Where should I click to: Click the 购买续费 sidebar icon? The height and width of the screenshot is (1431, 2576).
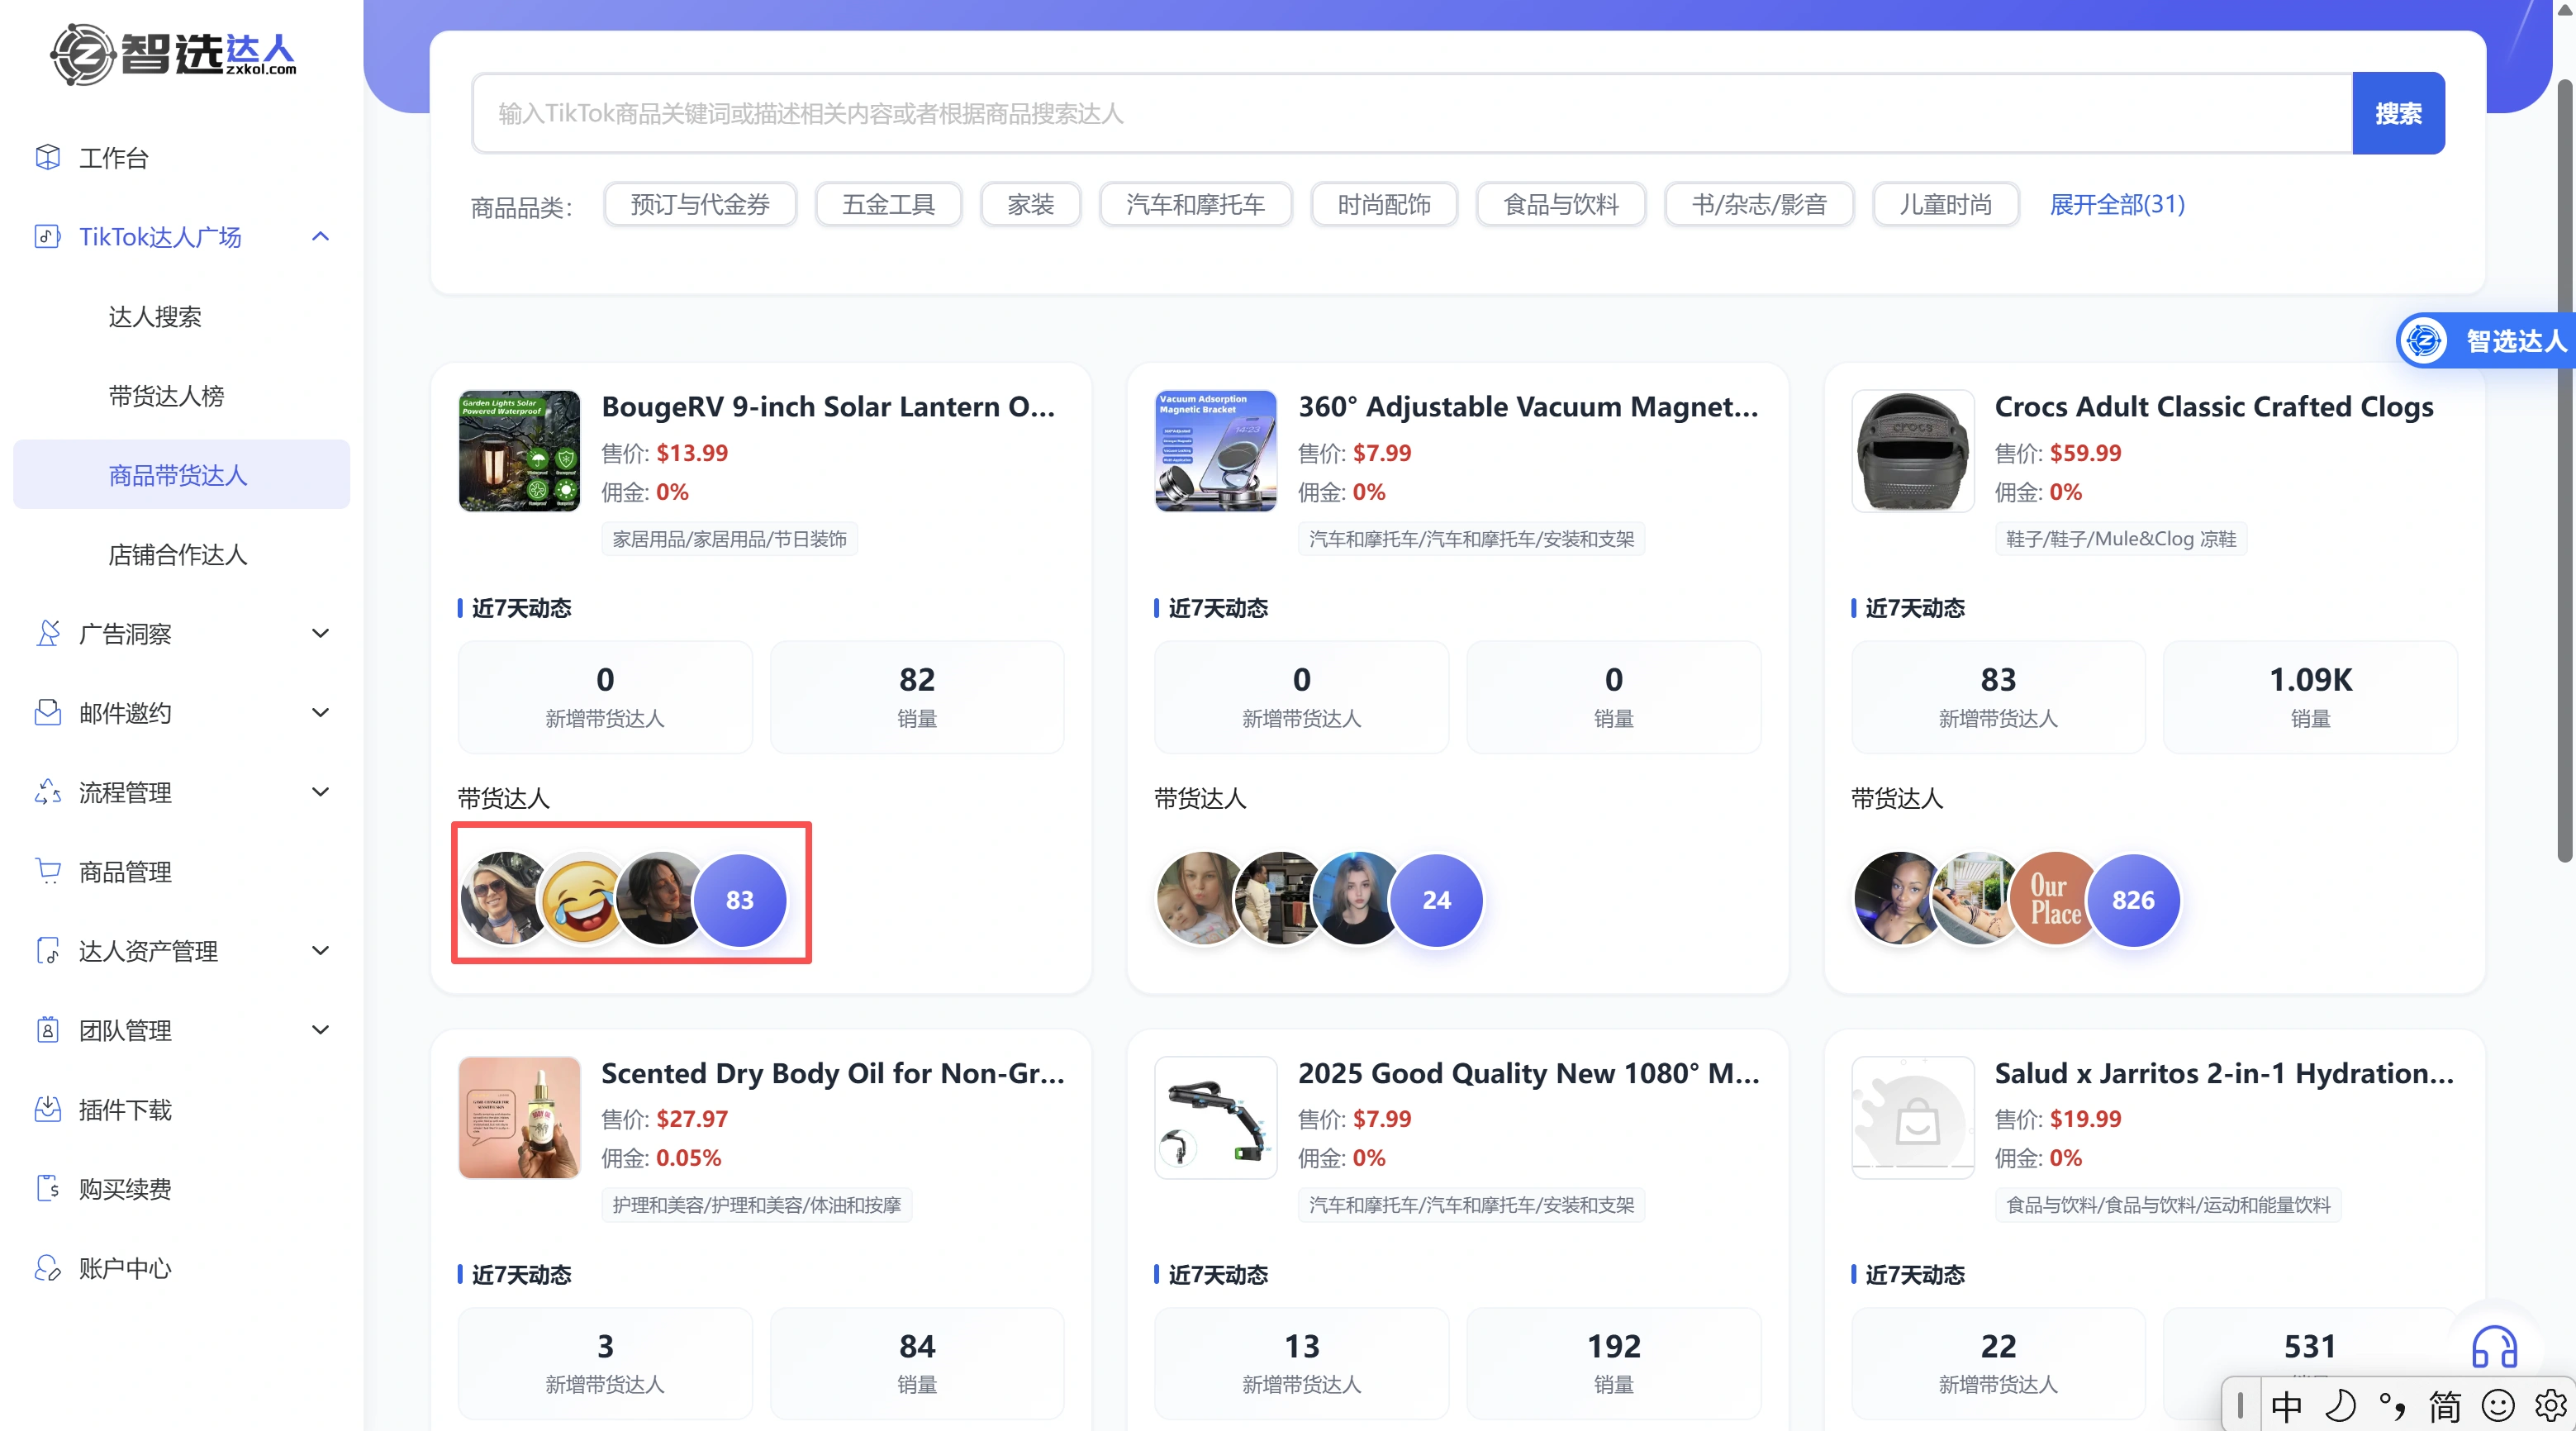(47, 1188)
